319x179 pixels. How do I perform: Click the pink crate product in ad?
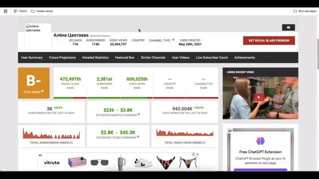click(77, 162)
